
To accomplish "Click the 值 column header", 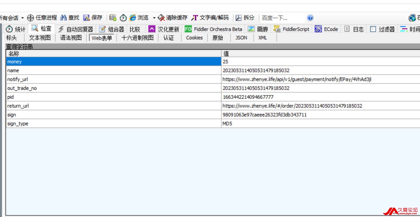I will [x=321, y=53].
